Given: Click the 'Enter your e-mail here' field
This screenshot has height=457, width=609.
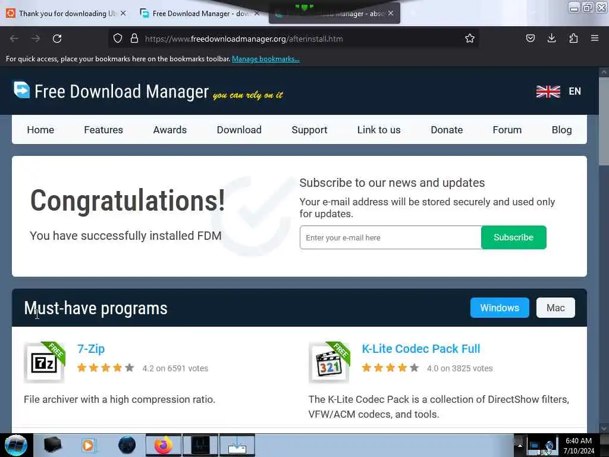Looking at the screenshot, I should click(x=390, y=237).
